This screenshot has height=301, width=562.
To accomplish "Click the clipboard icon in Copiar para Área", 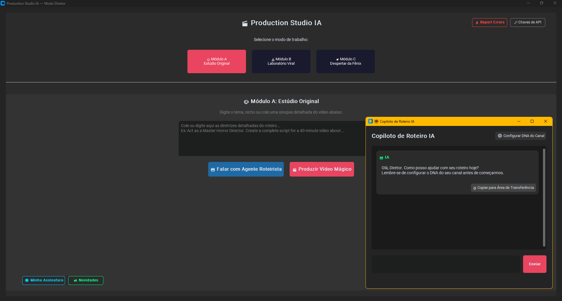I will click(x=475, y=188).
